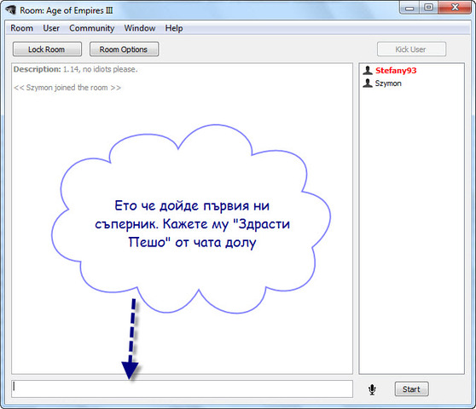
Task: Click the user icon next to Stefany93
Action: click(x=368, y=71)
